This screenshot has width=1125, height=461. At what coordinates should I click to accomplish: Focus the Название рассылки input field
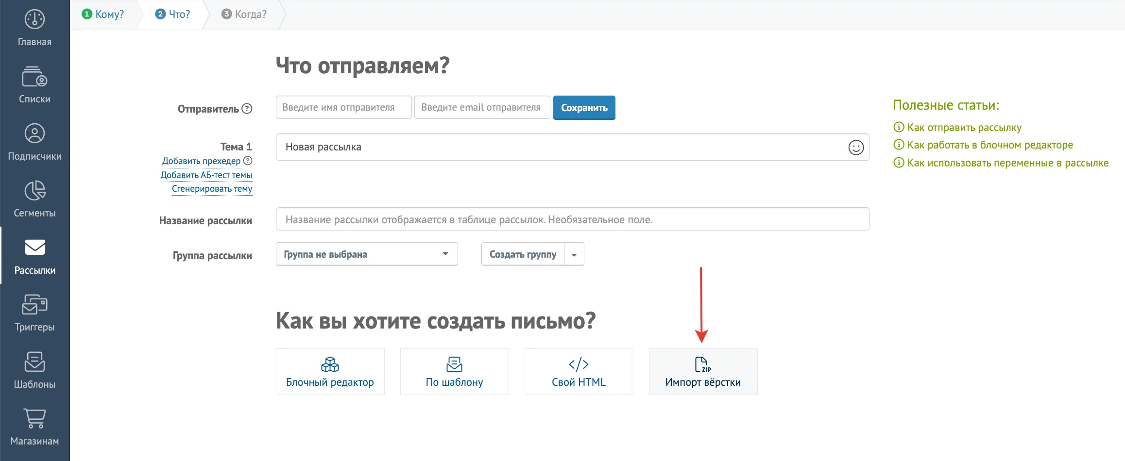[x=572, y=219]
